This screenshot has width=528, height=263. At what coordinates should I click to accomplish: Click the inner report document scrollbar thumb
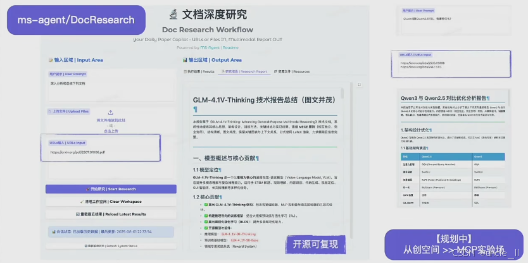[342, 94]
